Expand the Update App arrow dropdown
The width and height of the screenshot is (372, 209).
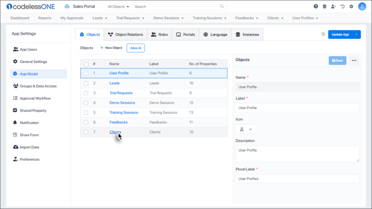click(x=356, y=34)
